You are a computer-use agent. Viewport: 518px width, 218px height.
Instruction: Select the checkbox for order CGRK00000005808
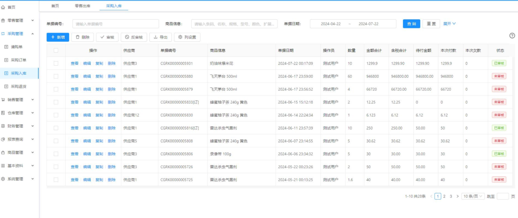(56, 141)
